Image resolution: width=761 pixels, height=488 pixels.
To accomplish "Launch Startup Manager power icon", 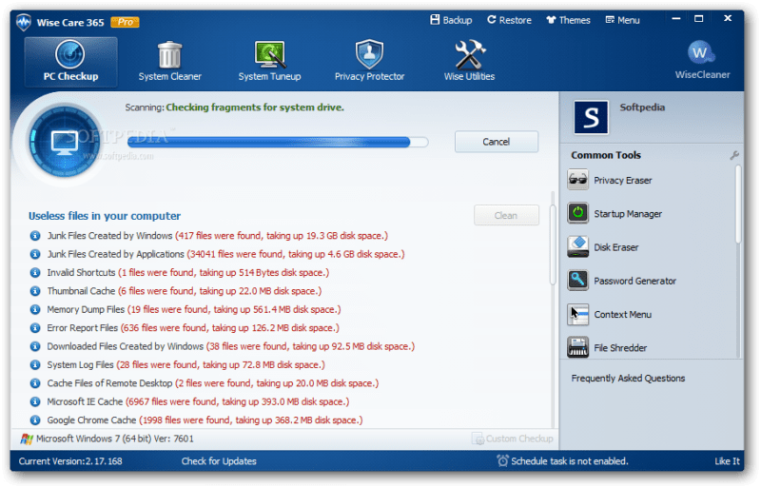I will tap(577, 213).
